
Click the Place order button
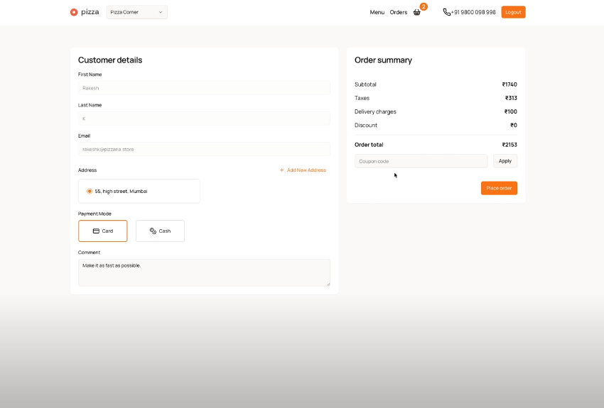click(499, 188)
